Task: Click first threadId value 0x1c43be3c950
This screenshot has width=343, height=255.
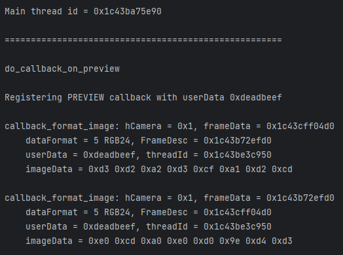Action: [238, 155]
